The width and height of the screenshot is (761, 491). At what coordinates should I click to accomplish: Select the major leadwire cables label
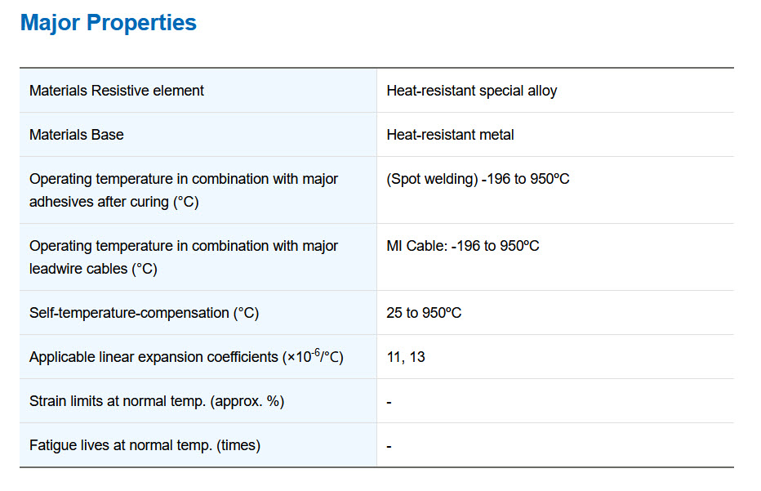coord(184,257)
